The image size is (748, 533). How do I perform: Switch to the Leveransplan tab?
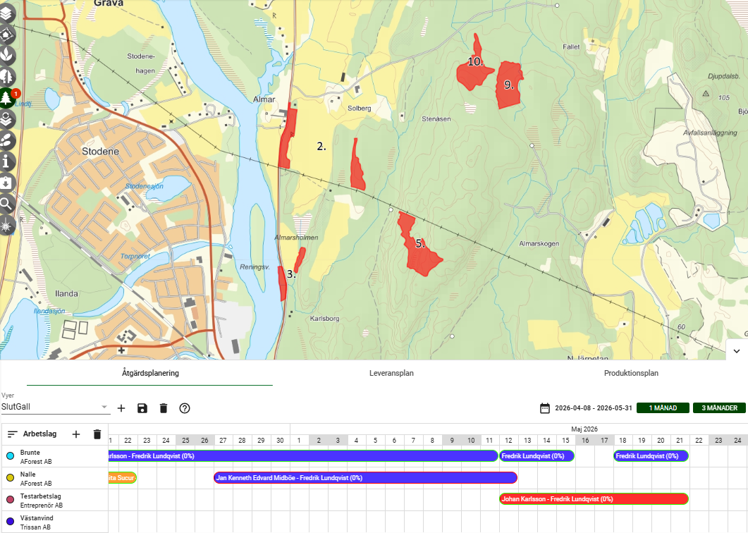(391, 373)
